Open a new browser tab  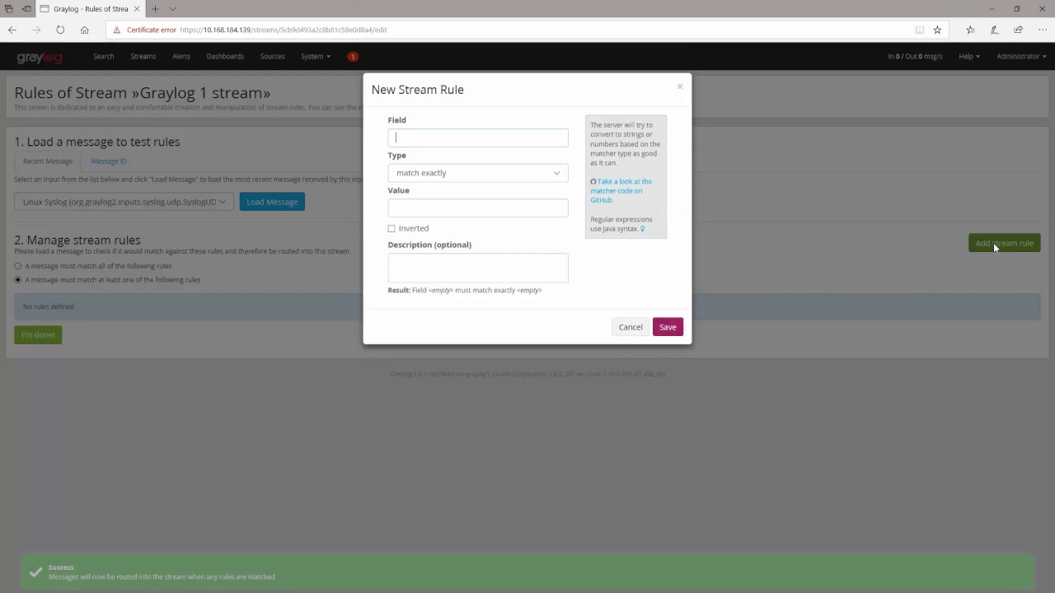[155, 9]
